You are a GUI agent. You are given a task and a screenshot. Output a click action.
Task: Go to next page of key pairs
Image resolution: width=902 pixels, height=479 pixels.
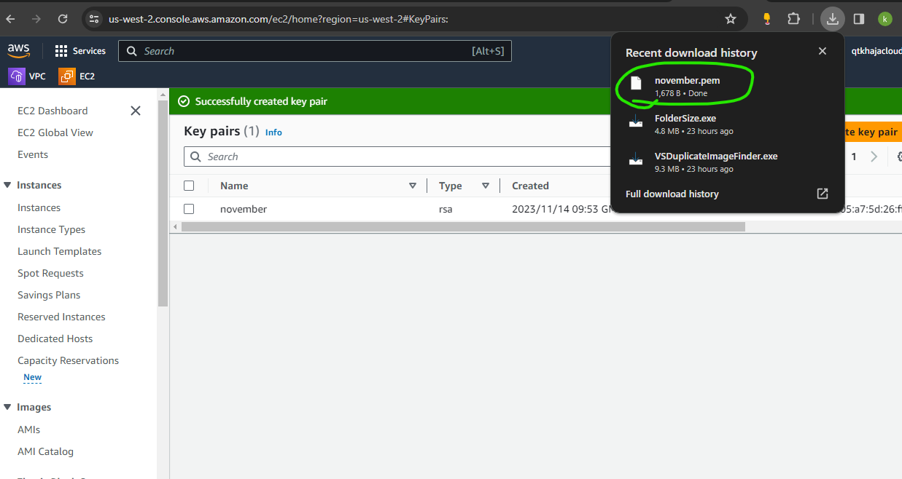[x=874, y=157]
